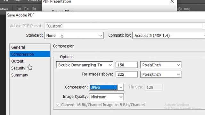
Task: Close the PDF Presentation dialog
Action: point(172,2)
